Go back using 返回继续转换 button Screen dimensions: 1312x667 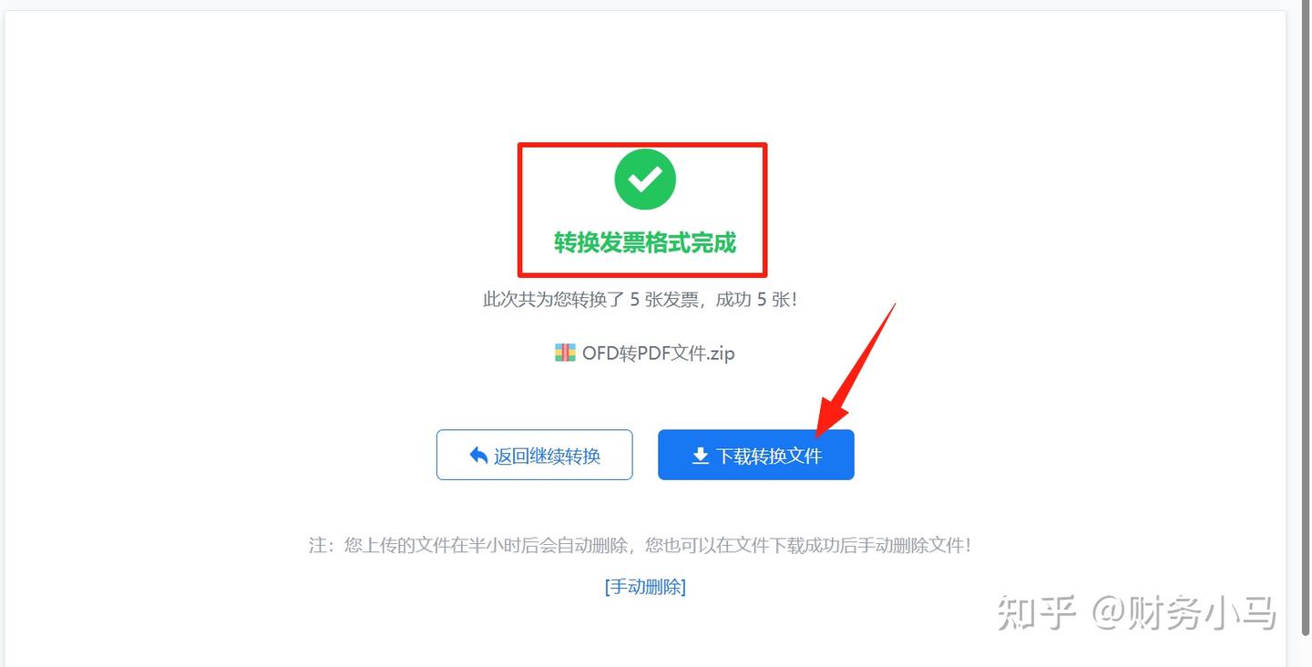535,455
